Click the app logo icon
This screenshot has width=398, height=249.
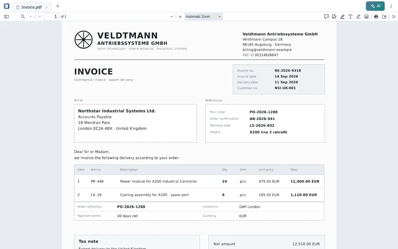click(x=7, y=6)
